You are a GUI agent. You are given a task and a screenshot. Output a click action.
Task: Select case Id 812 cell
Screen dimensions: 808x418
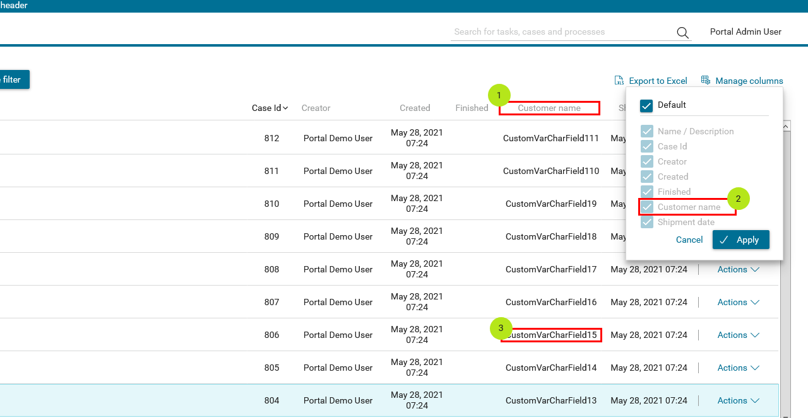pos(271,138)
